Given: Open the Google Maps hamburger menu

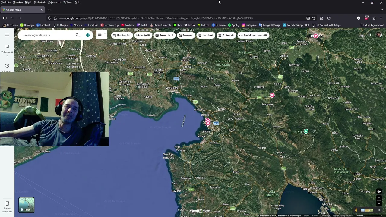Looking at the screenshot, I should pos(7,35).
